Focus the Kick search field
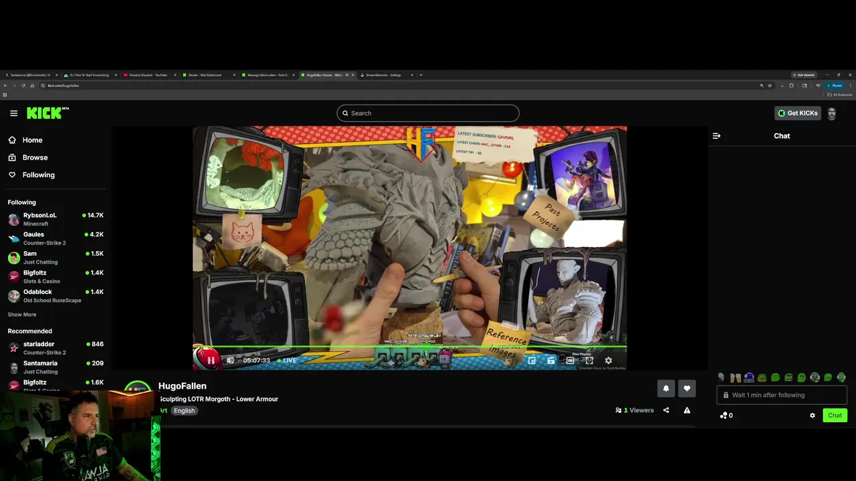Screen dimensions: 856x481 click(x=428, y=113)
